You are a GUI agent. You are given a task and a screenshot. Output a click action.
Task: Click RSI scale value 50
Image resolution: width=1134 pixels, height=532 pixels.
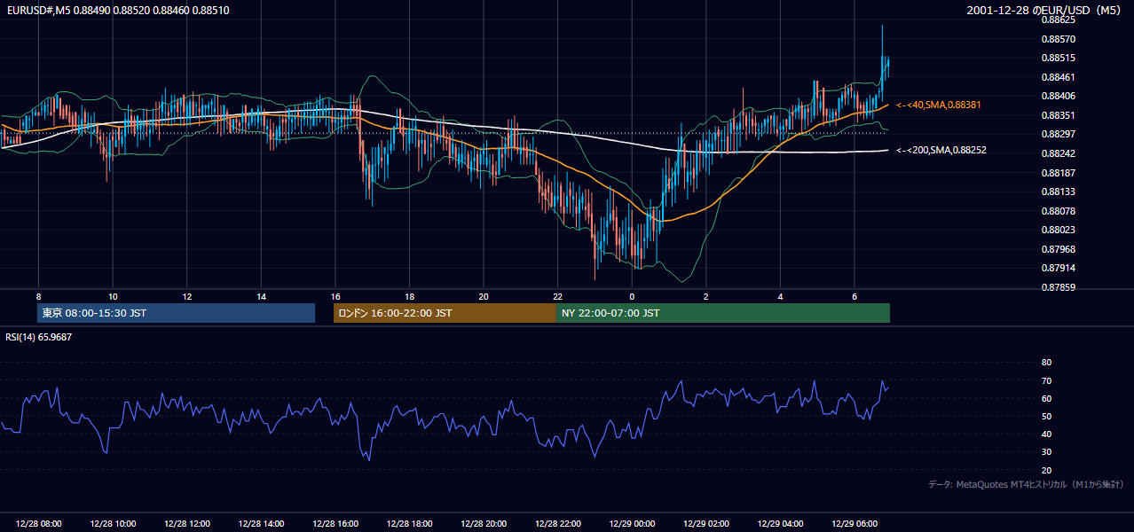point(1046,417)
